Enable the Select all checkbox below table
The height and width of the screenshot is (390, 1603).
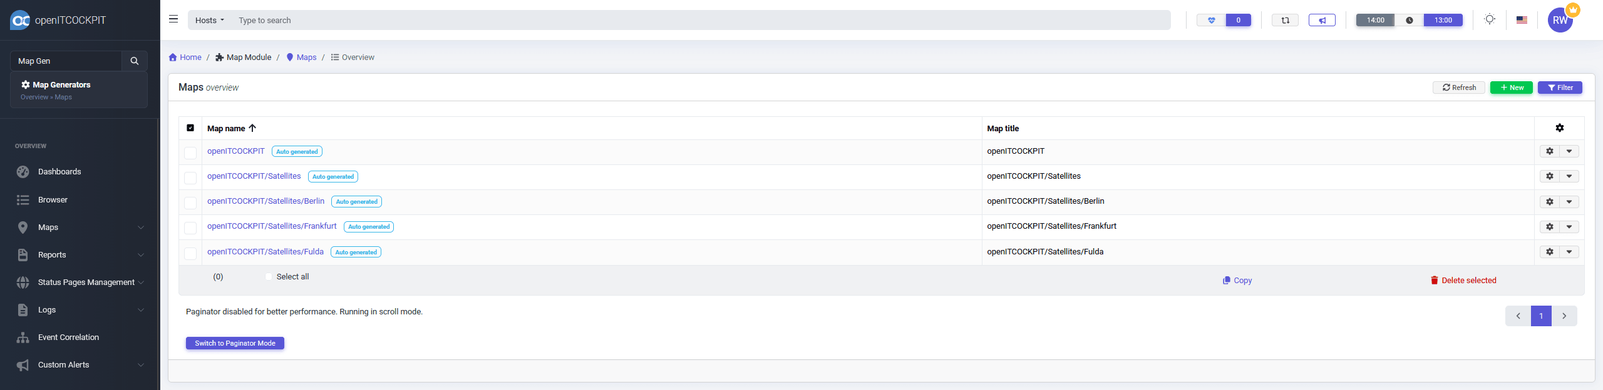(x=269, y=277)
